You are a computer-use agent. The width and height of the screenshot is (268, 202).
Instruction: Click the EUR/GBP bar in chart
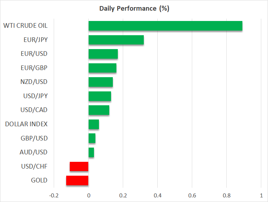point(102,68)
